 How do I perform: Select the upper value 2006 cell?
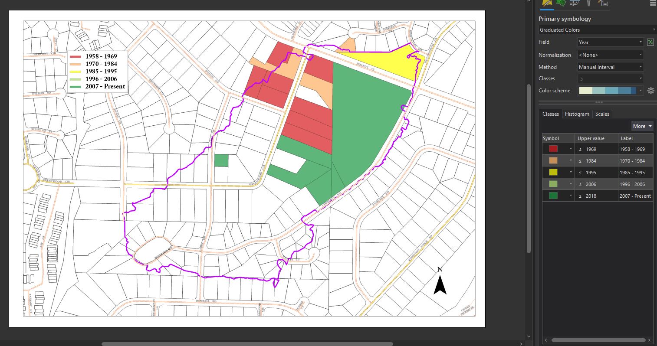596,184
